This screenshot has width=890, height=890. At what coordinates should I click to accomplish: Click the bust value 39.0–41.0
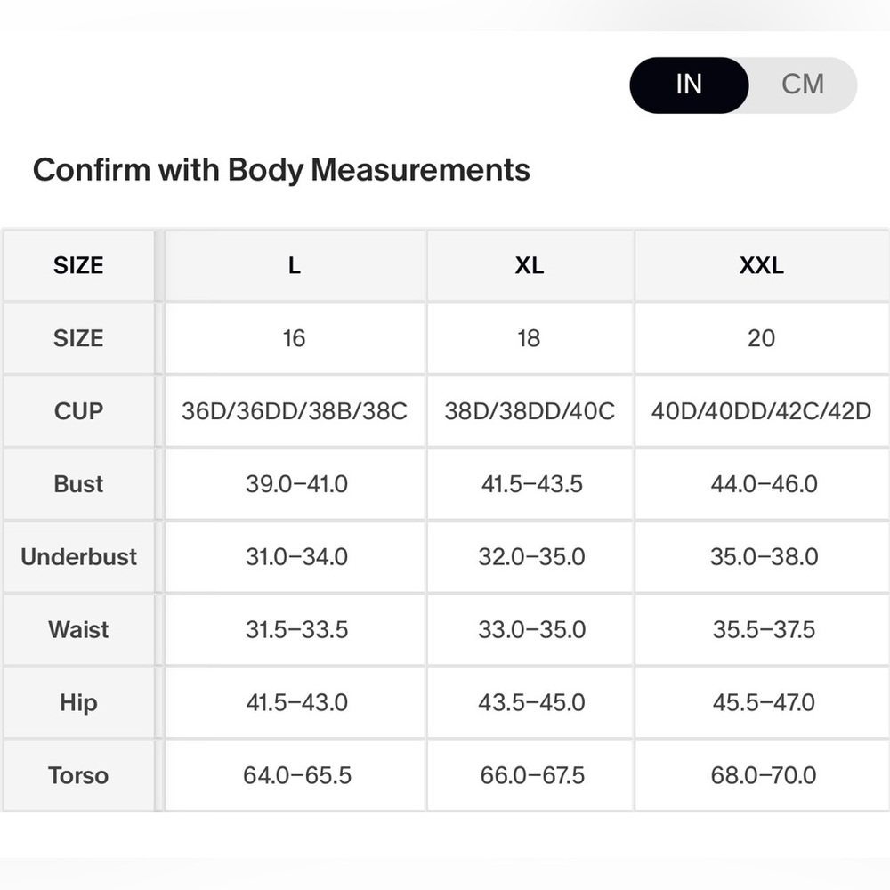click(295, 484)
